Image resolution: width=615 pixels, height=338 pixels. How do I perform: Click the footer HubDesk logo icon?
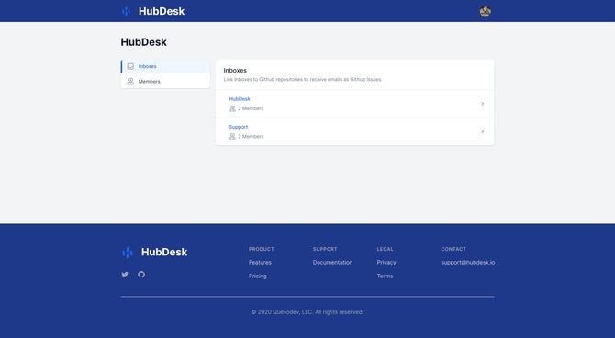127,252
